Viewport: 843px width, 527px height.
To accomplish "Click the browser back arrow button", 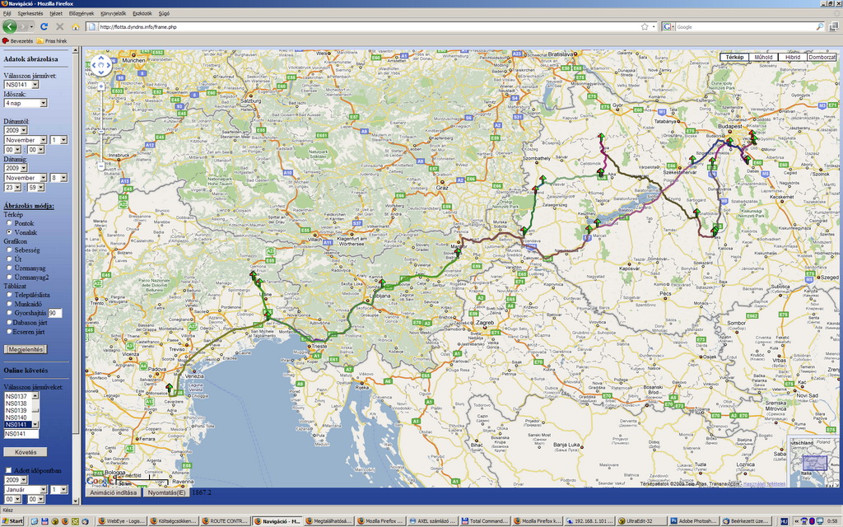I will pyautogui.click(x=9, y=27).
